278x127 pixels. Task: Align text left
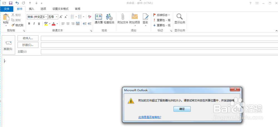[x=63, y=24]
